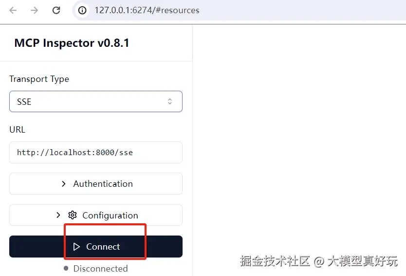Click the Transport Type label

[x=39, y=79]
